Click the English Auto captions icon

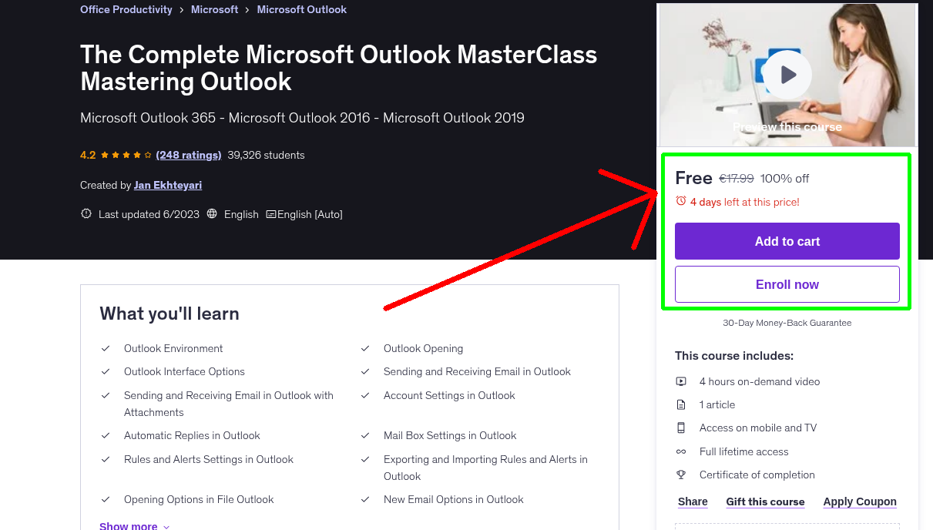pos(273,213)
